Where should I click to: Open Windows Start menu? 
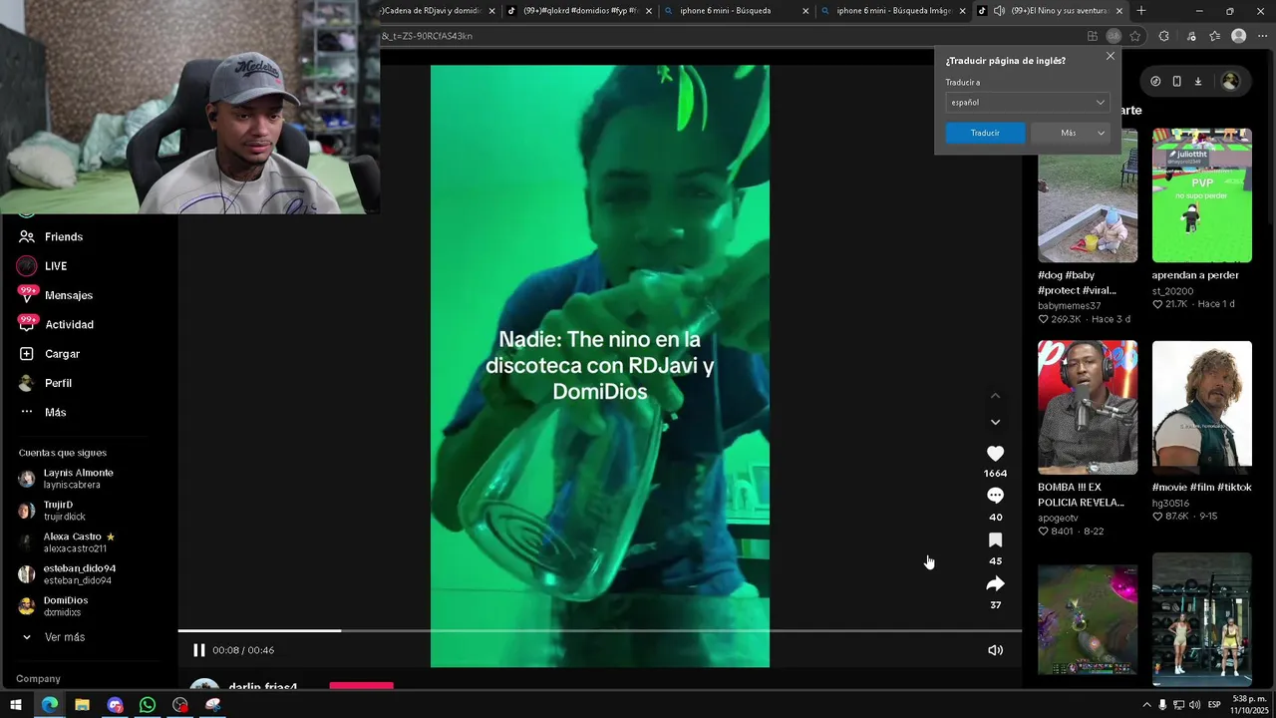click(16, 705)
